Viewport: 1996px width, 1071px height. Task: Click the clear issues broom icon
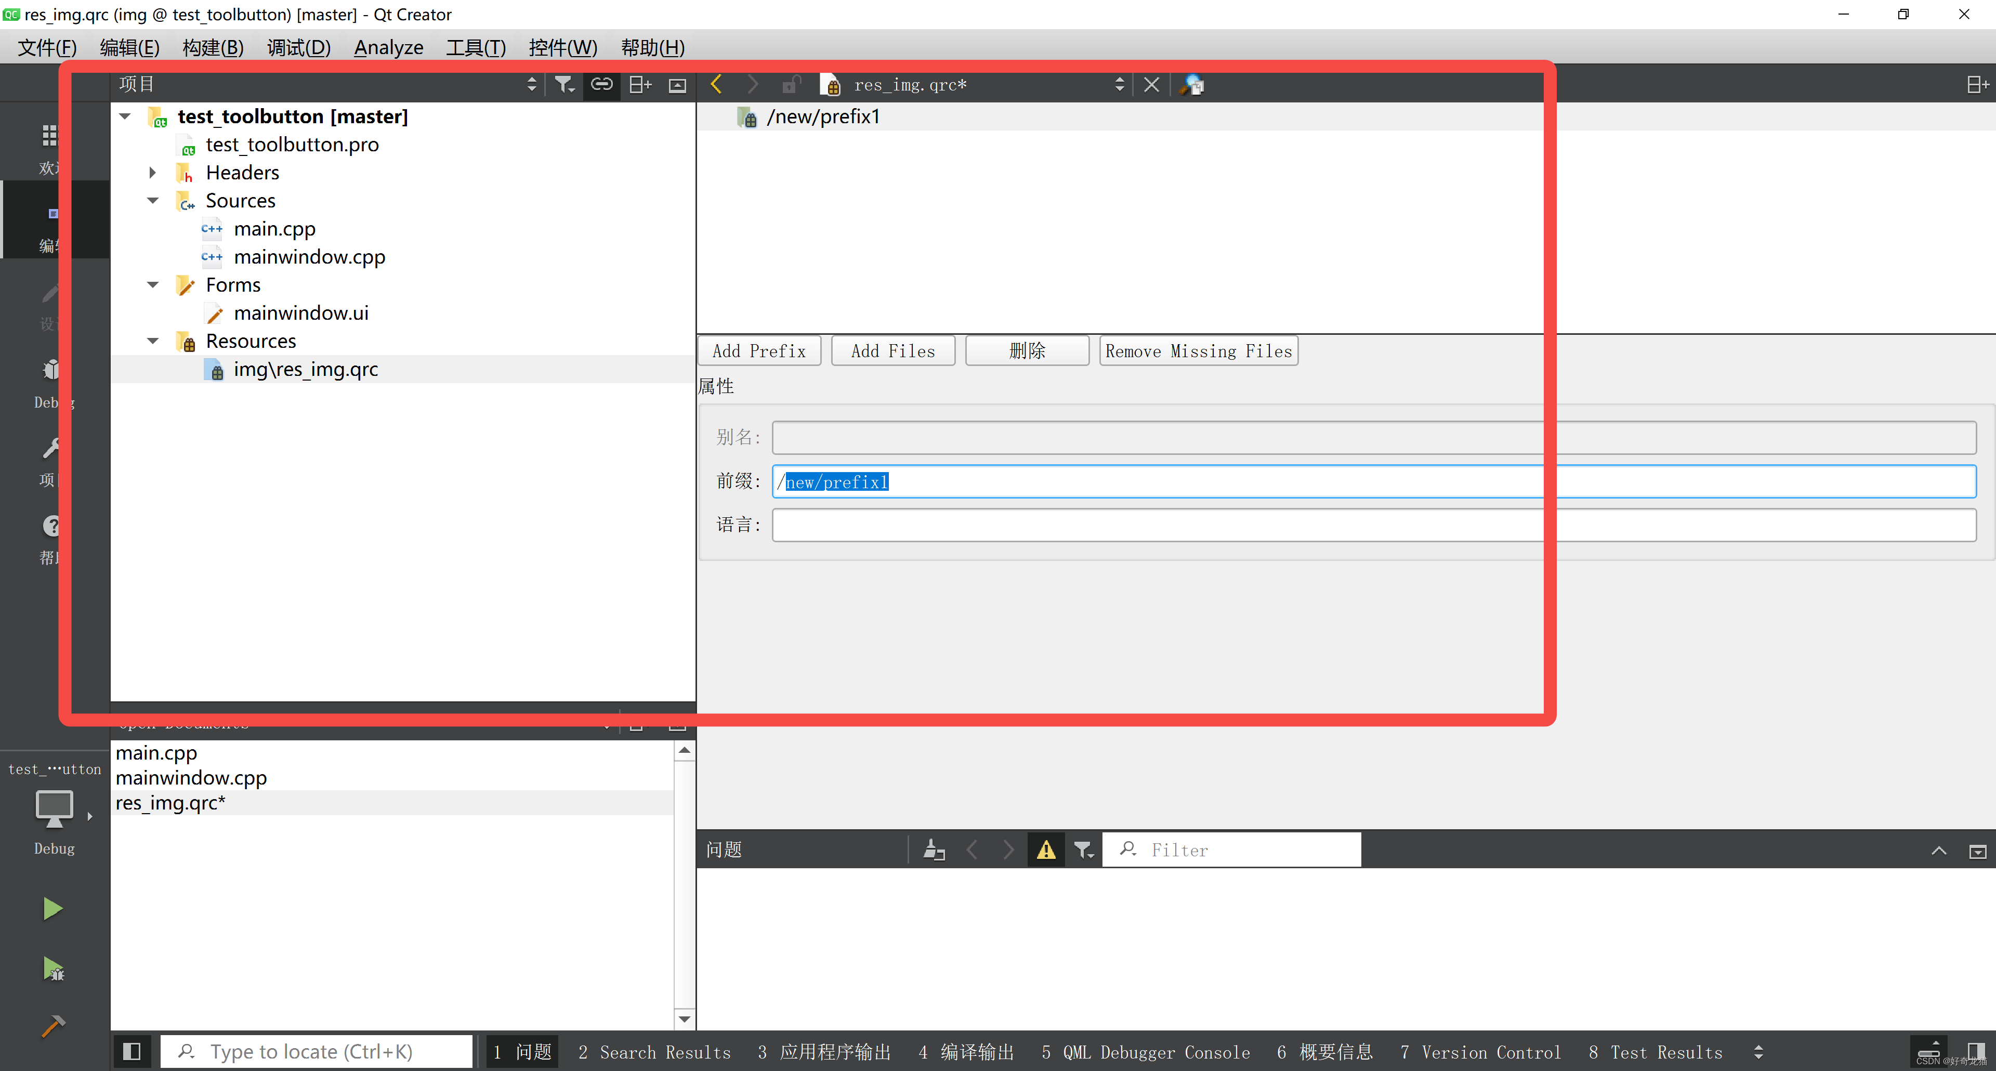coord(934,850)
